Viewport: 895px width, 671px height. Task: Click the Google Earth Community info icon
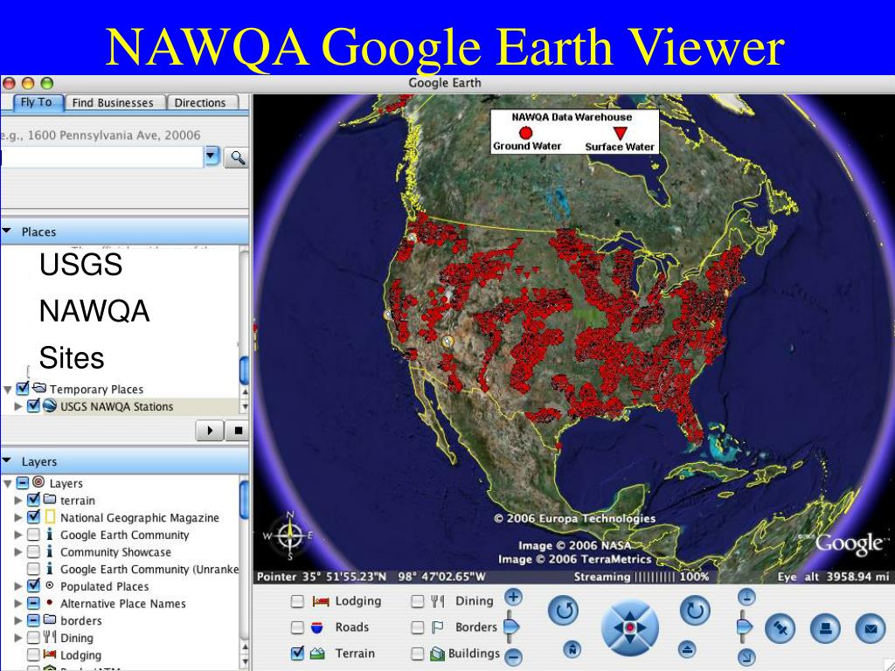click(50, 534)
